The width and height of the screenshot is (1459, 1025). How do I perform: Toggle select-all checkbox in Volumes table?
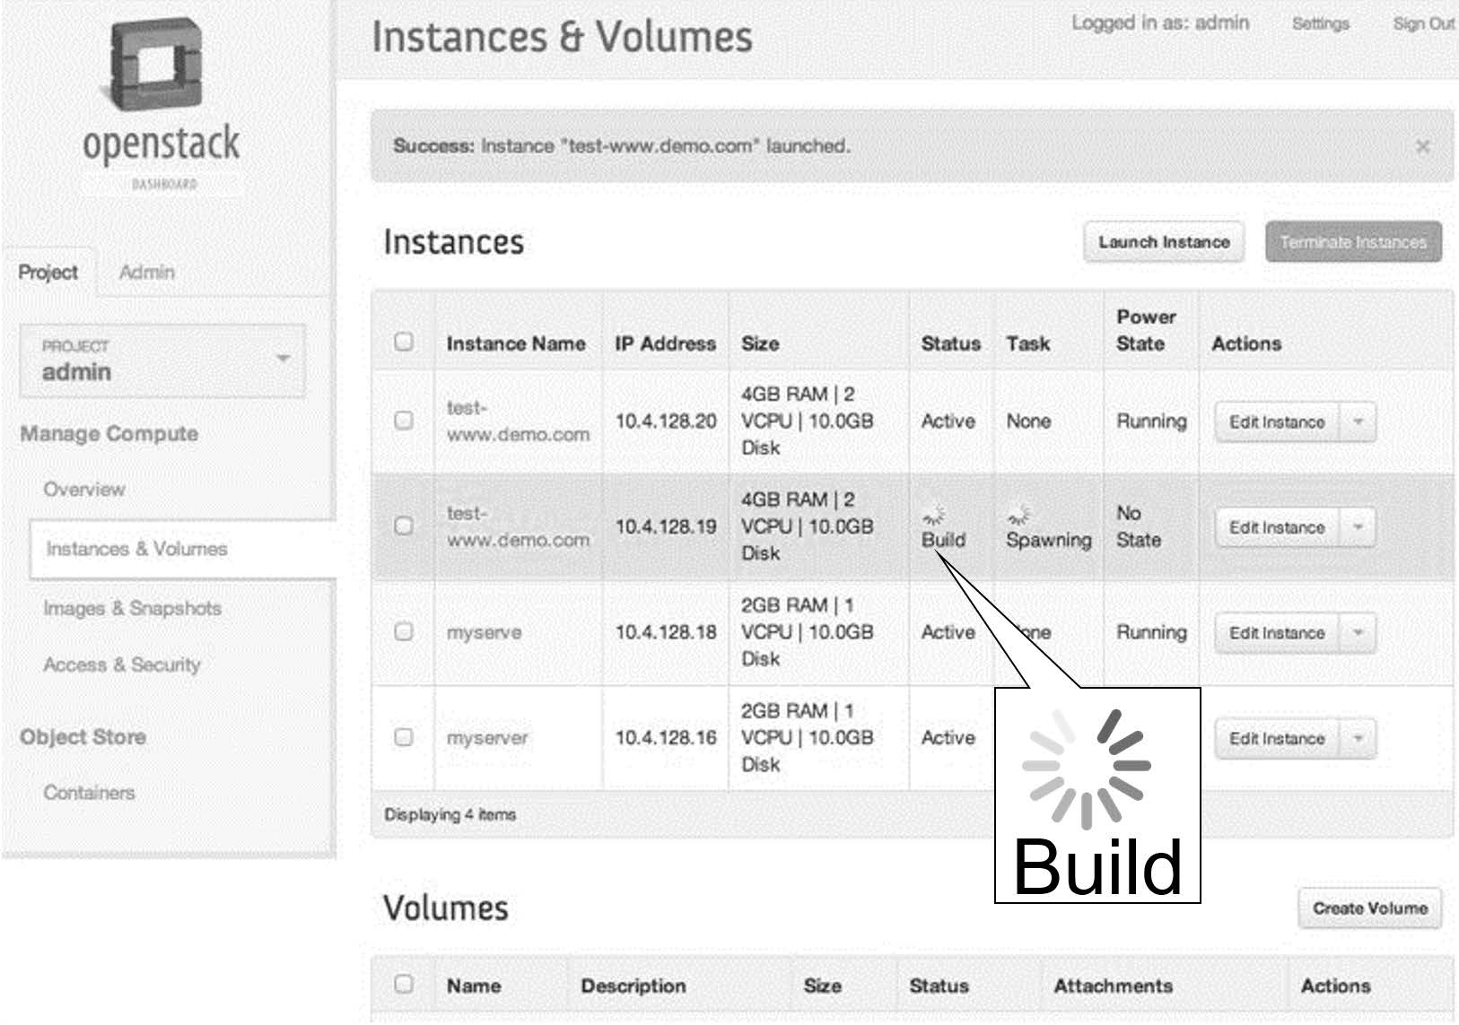coord(404,984)
